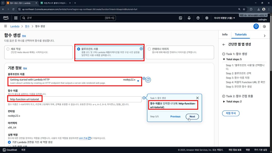The image size is (272, 153).
Task: Click the tutorial marker on blueprint card
Action: coord(141,49)
